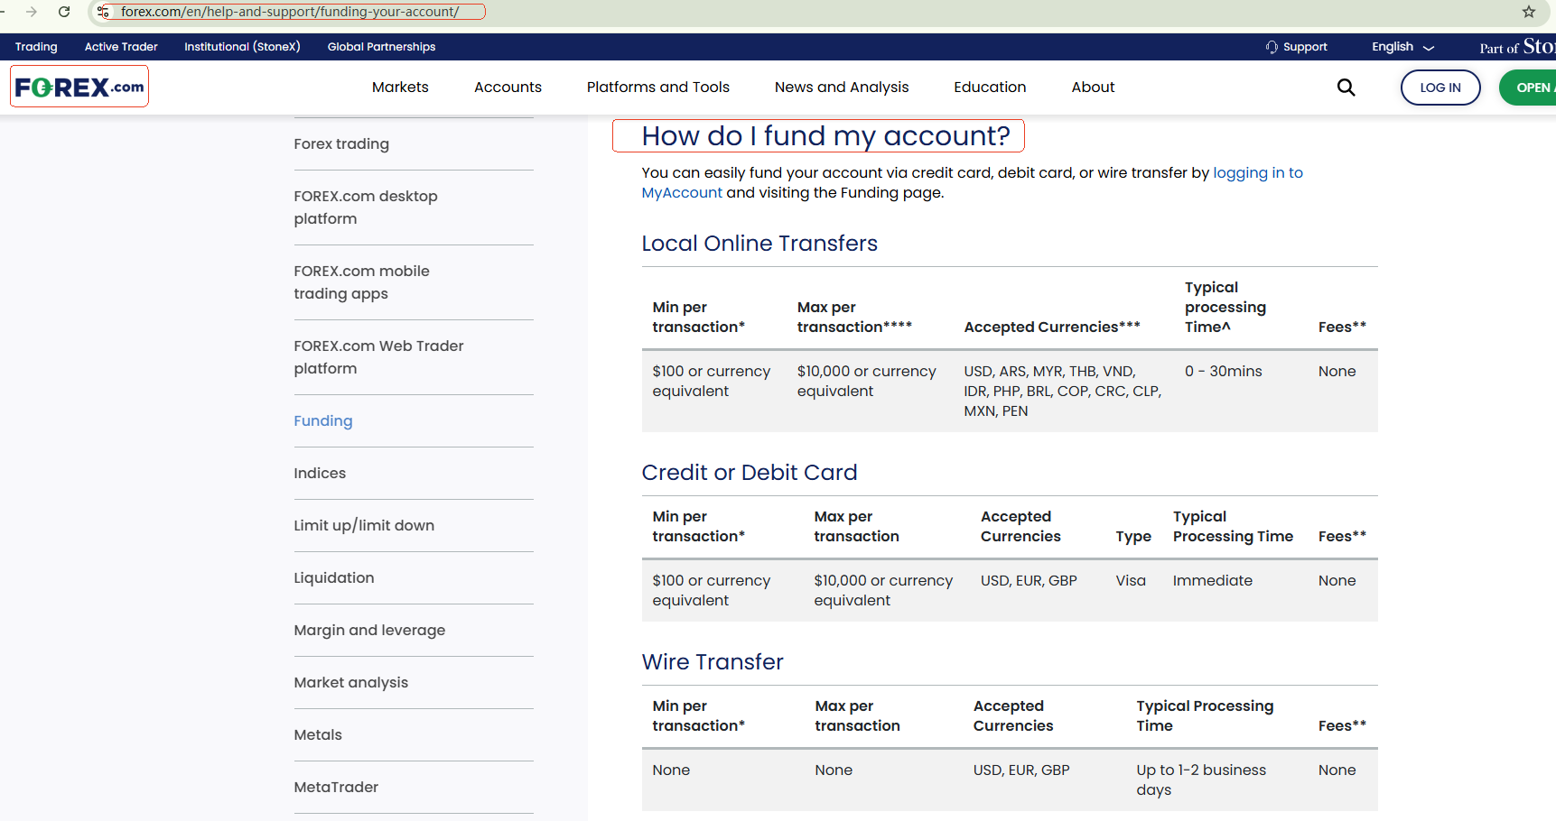This screenshot has height=821, width=1556.
Task: Select Funding in the sidebar
Action: coord(322,420)
